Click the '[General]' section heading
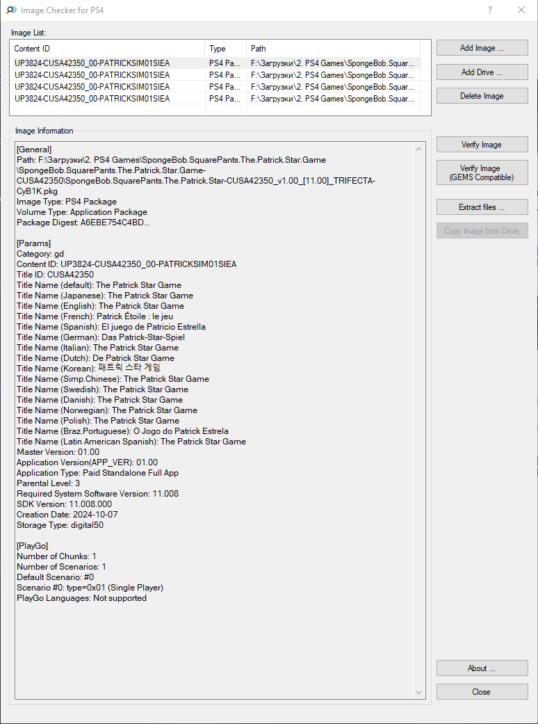 tap(34, 150)
